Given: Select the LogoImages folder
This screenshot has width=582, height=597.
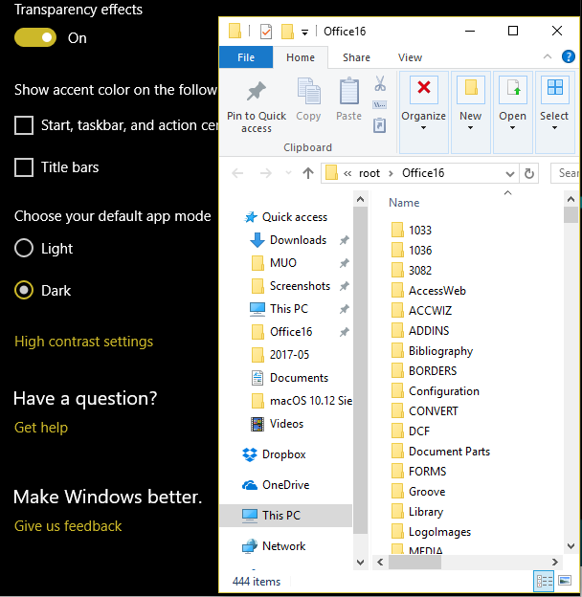Looking at the screenshot, I should point(431,532).
